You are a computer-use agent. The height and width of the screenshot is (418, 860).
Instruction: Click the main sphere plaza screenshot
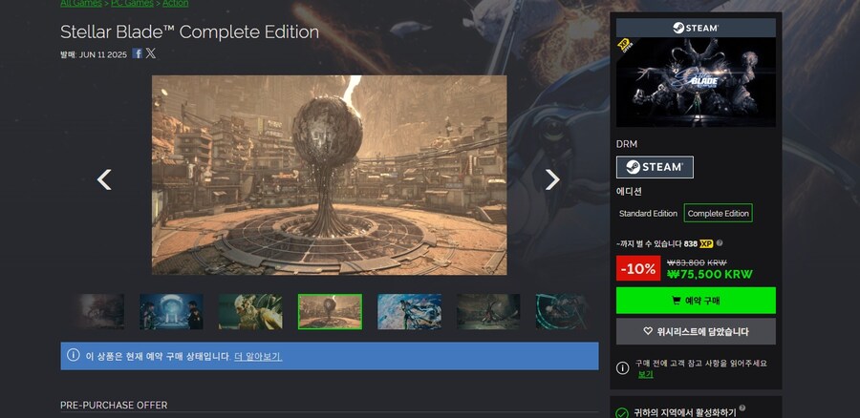329,176
